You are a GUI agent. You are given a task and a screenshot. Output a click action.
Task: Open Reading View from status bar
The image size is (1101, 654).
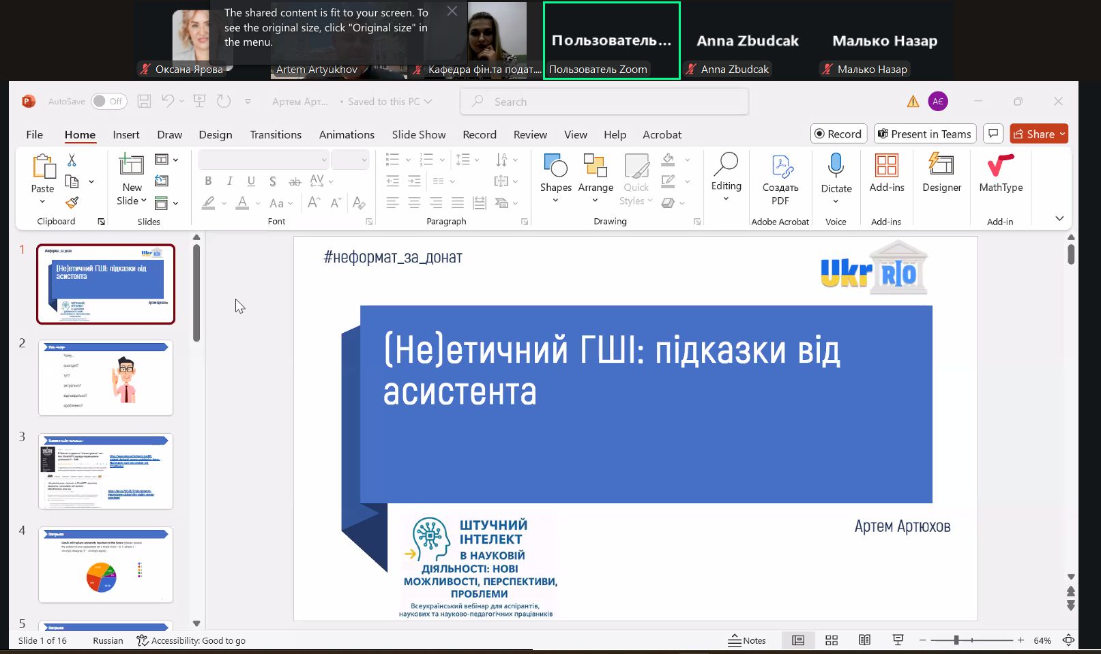[x=864, y=640]
